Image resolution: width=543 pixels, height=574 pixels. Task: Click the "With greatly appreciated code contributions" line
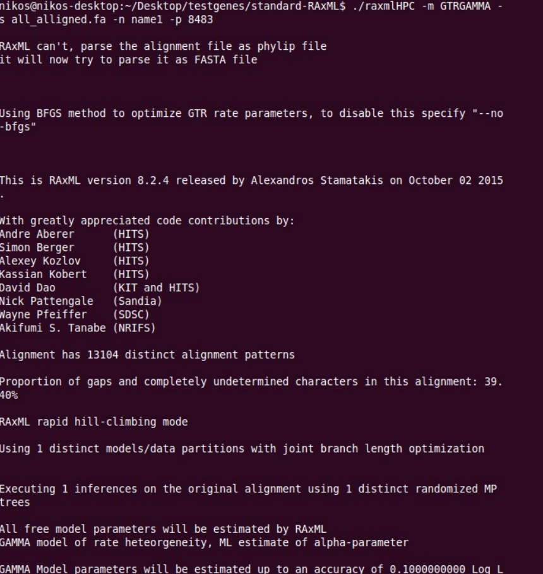click(146, 221)
